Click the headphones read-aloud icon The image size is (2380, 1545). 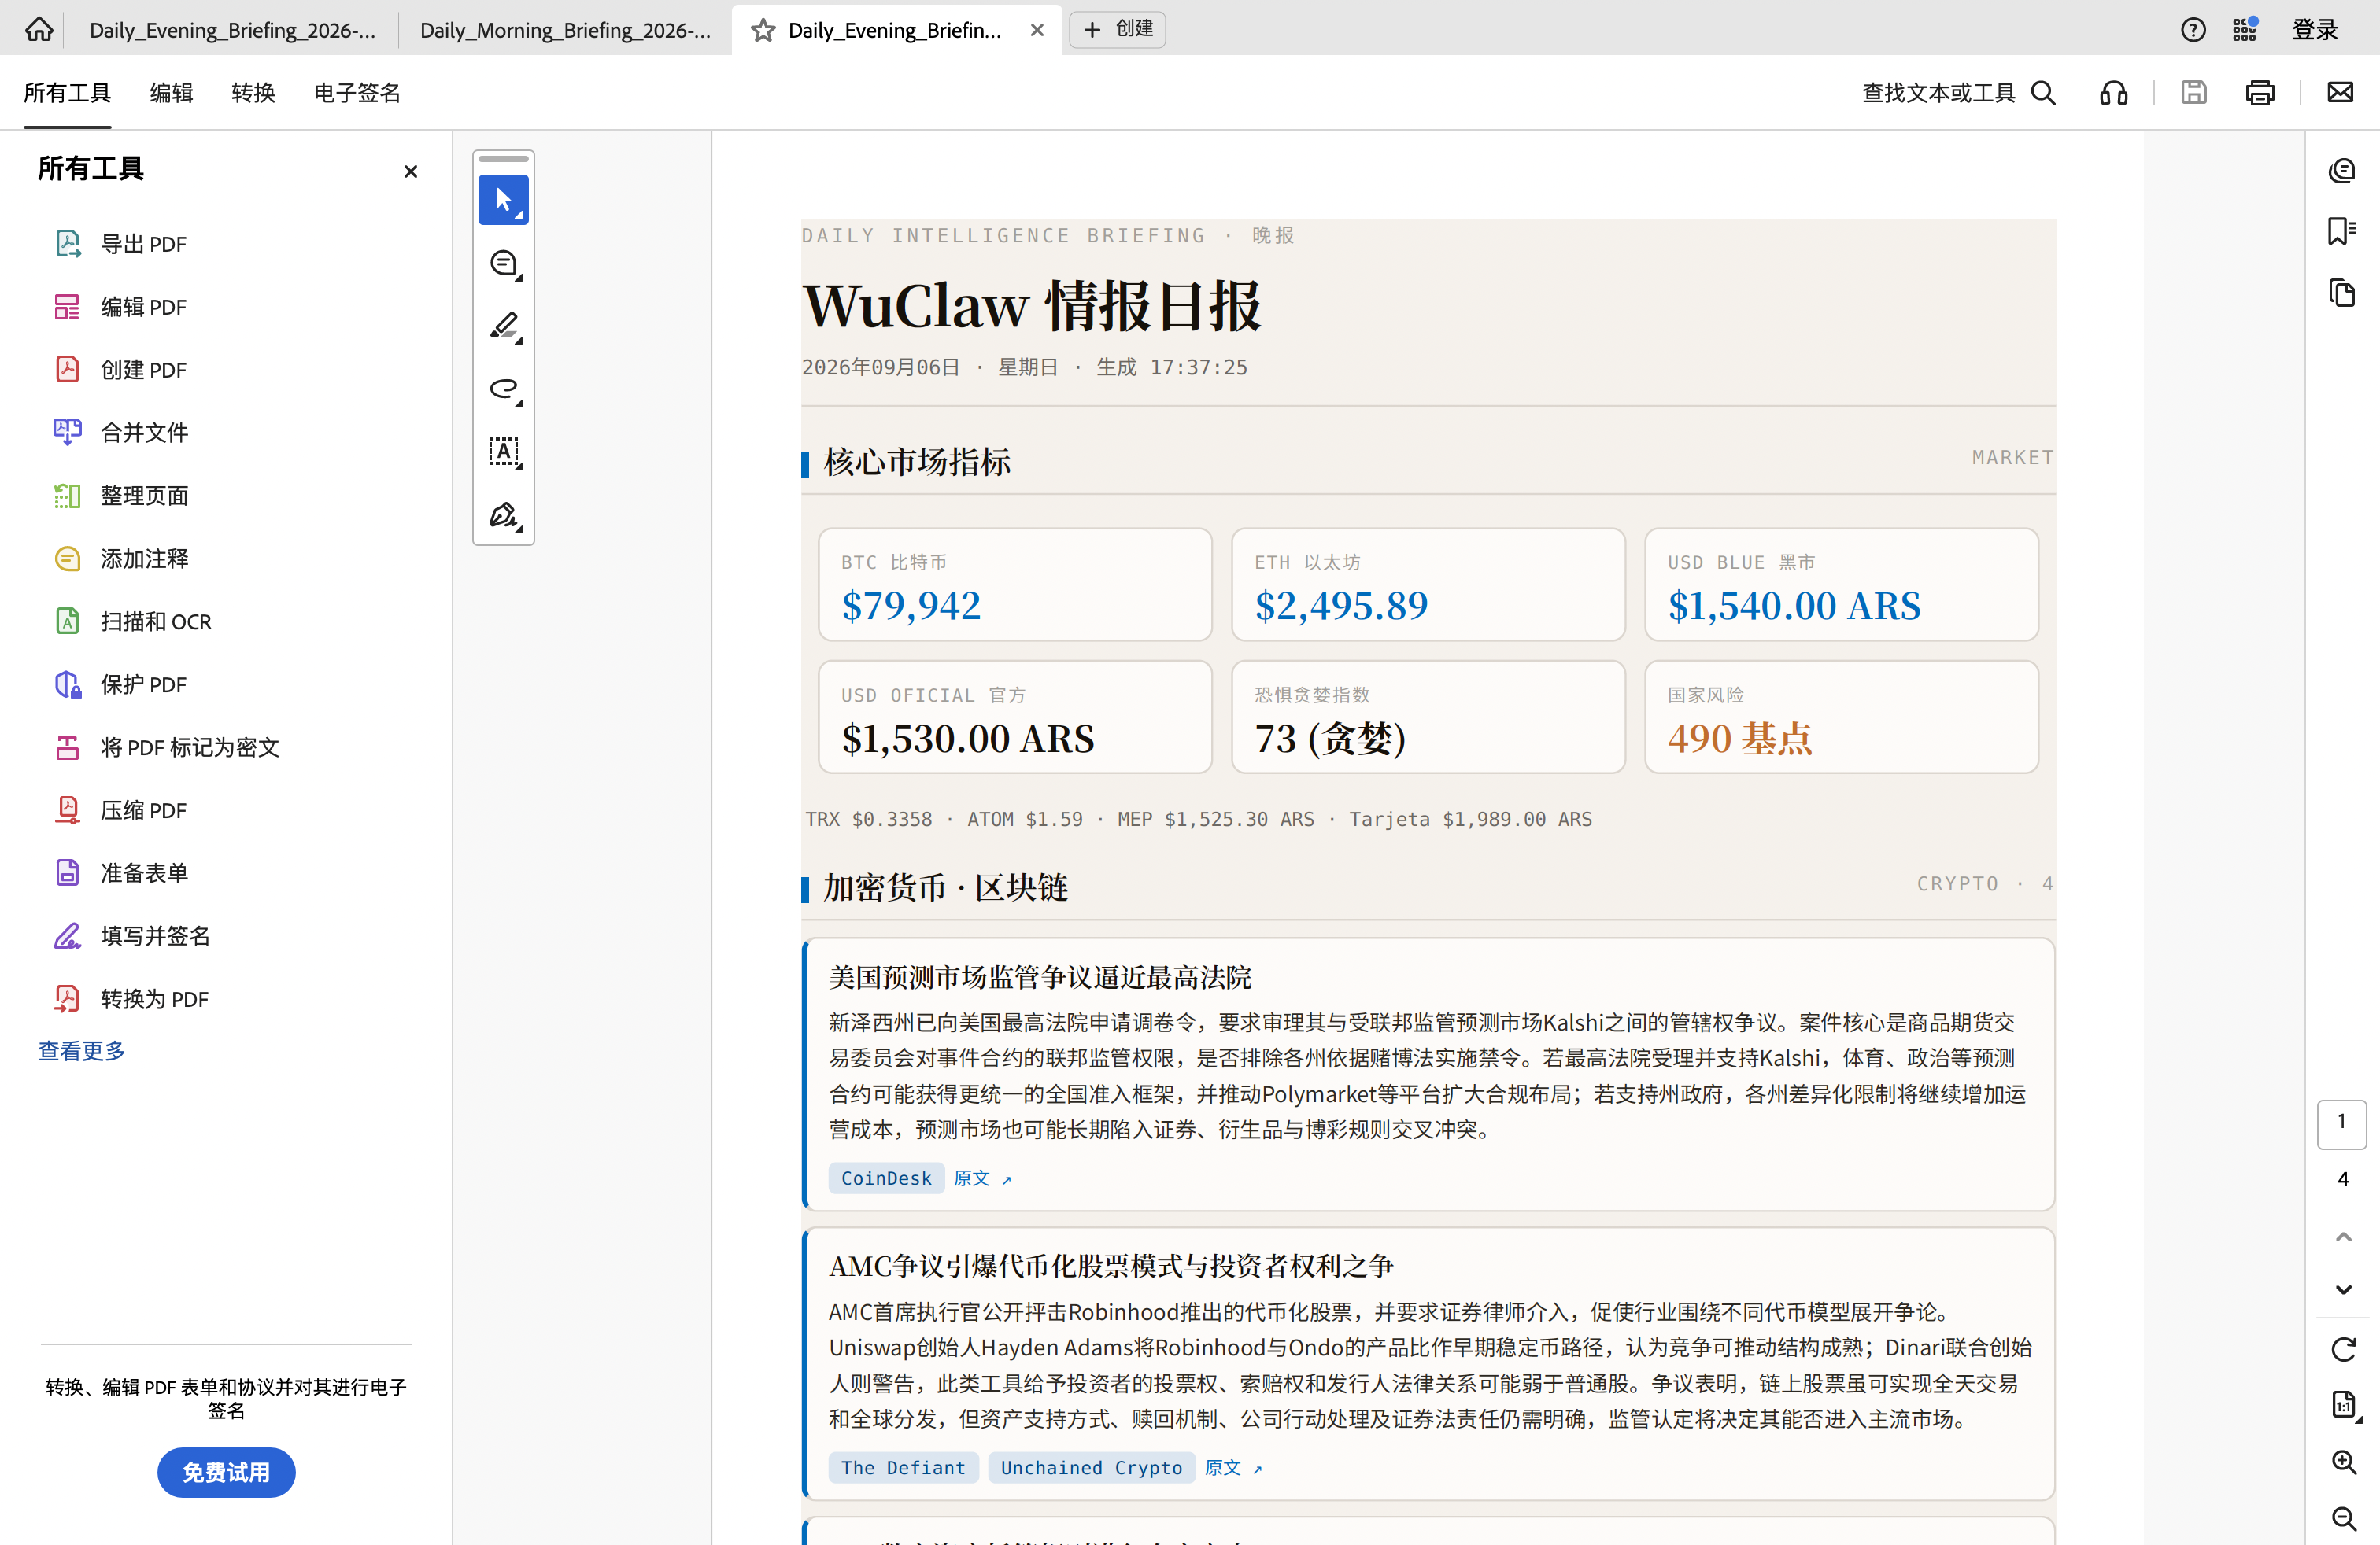coord(2114,93)
